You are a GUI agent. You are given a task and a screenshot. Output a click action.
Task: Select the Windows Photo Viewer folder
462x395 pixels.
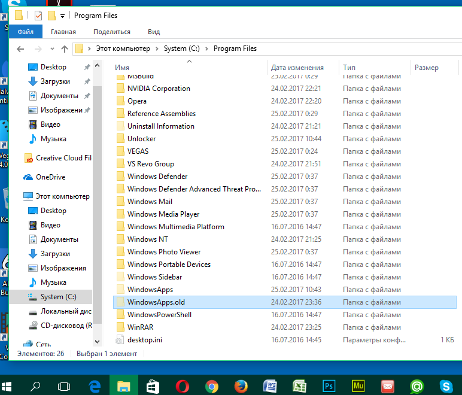point(164,252)
